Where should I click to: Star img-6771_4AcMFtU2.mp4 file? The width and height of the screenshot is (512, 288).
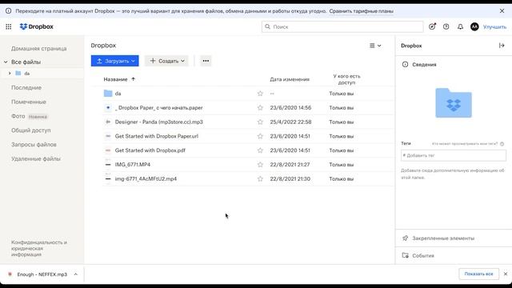[260, 178]
